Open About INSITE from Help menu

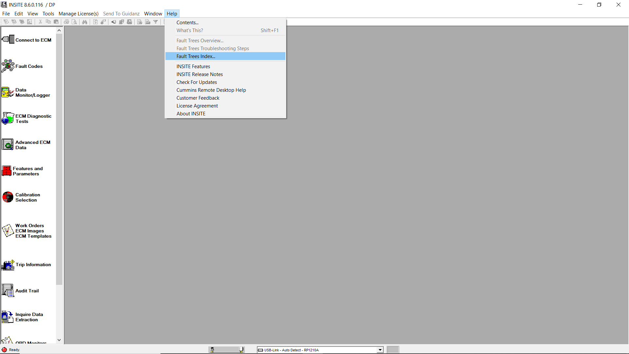191,114
